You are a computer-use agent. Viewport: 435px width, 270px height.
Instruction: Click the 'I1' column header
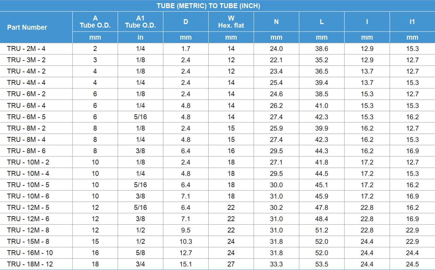(412, 22)
